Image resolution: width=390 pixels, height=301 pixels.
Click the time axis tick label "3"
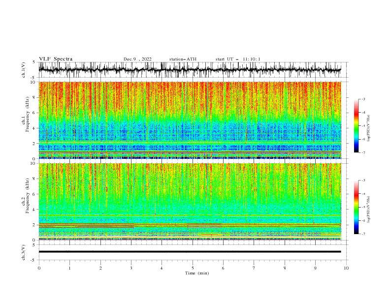click(x=131, y=268)
